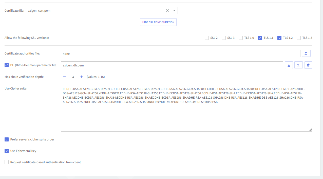Viewport: 323px width, 179px height.
Task: Upload a DH parameter file
Action: pos(298,65)
